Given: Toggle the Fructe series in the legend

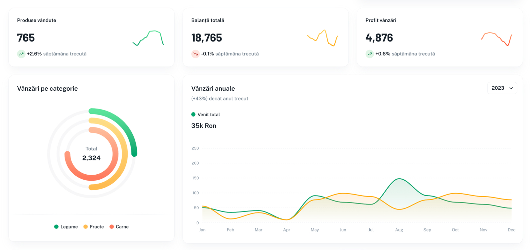Looking at the screenshot, I should click(x=93, y=227).
